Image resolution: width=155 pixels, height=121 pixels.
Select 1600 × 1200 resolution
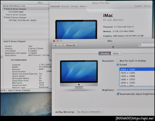137,83
